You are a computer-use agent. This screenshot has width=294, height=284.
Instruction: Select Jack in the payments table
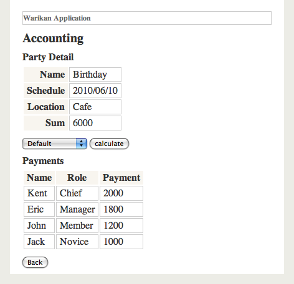click(x=39, y=242)
